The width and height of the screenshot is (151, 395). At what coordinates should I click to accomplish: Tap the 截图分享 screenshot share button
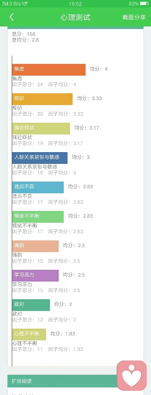pyautogui.click(x=134, y=17)
